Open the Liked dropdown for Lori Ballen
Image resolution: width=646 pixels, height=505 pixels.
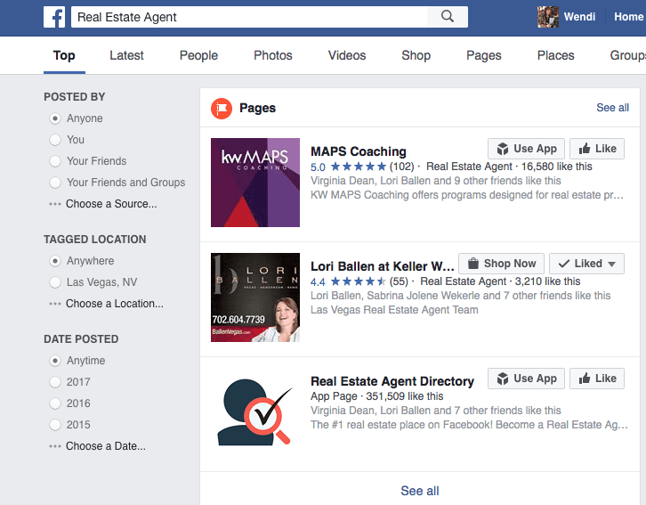[x=586, y=264]
